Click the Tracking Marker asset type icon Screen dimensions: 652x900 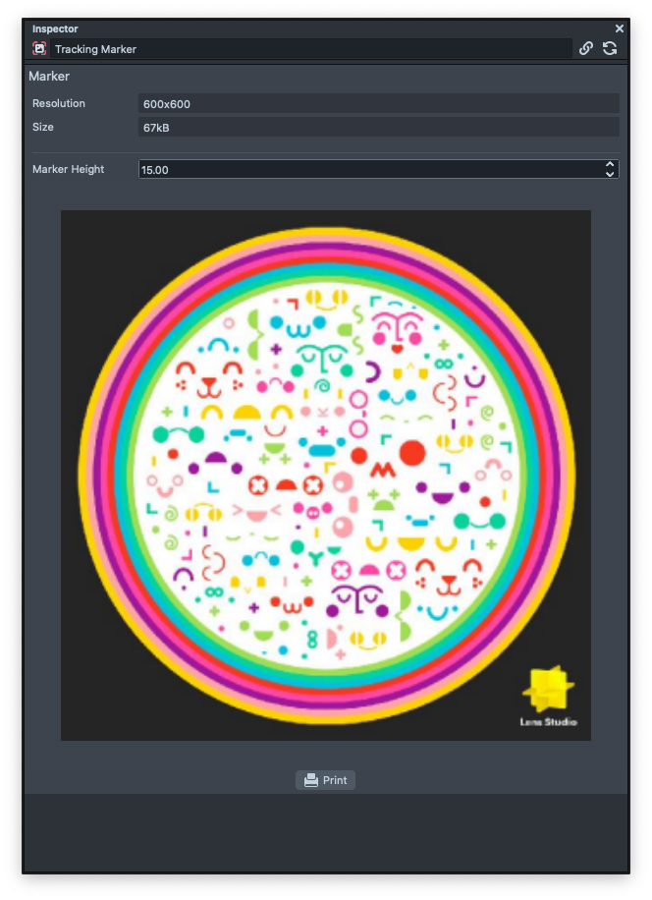click(39, 49)
